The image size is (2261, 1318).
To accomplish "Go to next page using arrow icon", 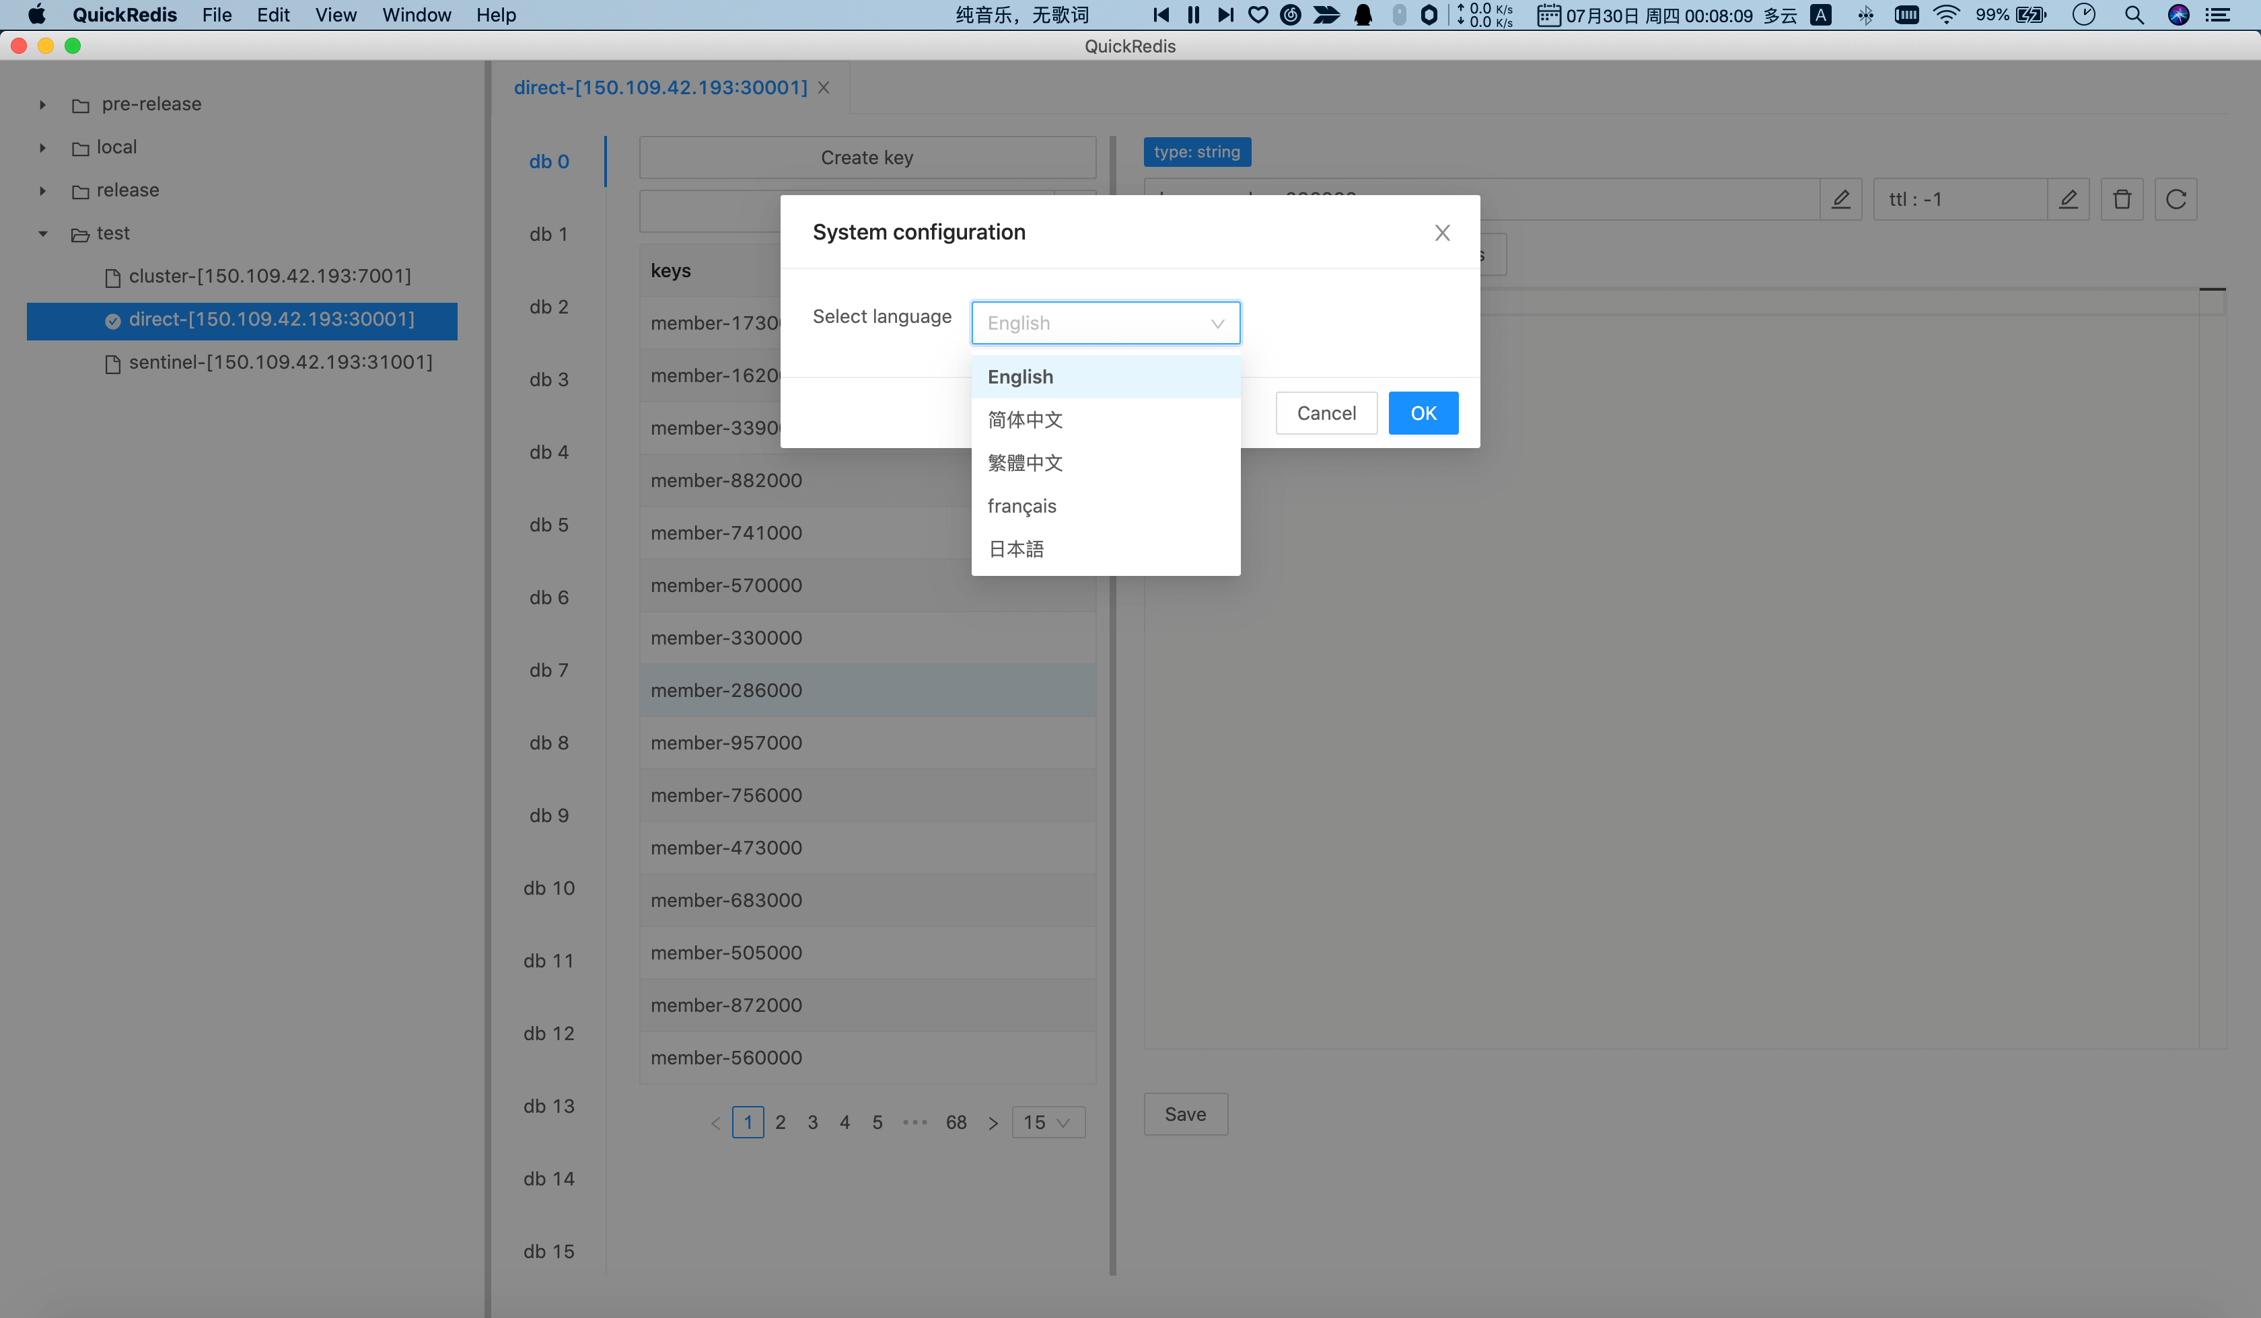I will point(993,1122).
